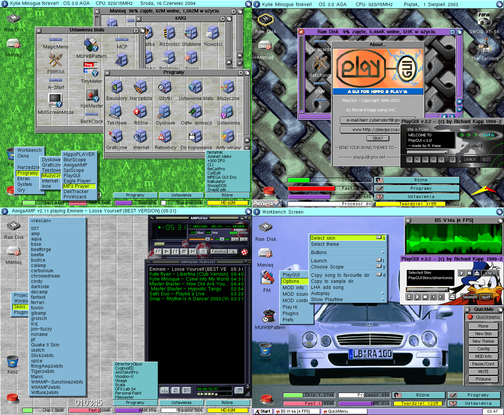
Task: Click the exclamation button in duck-skin PlayGUI
Action: tap(409, 297)
